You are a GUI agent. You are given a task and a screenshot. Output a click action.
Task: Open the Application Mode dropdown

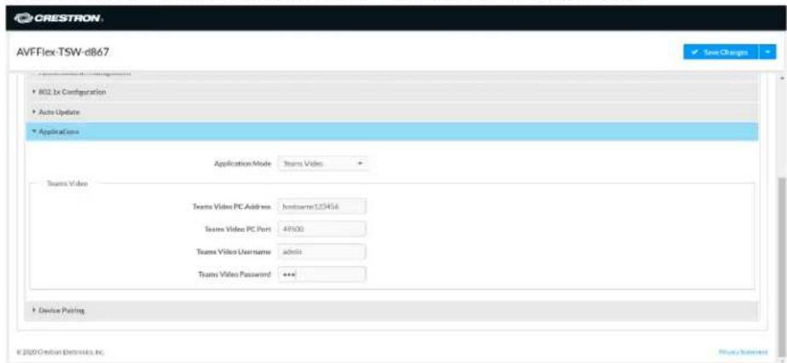pyautogui.click(x=322, y=164)
